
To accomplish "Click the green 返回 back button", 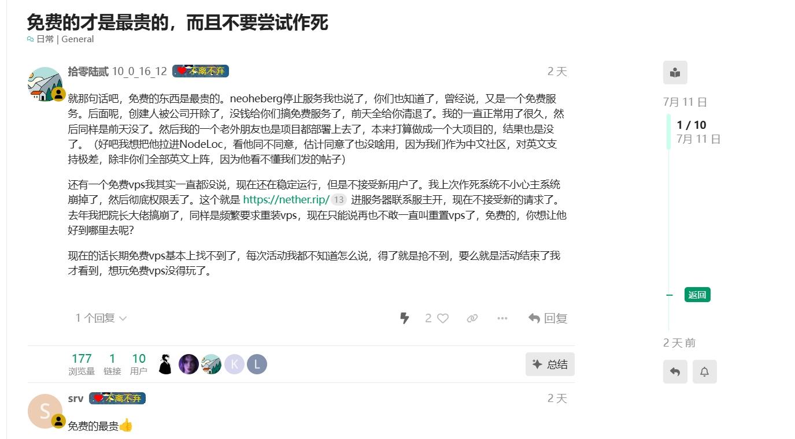I will [697, 295].
